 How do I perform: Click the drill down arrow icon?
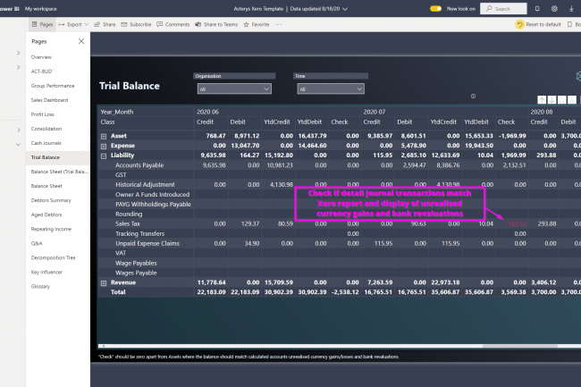coord(552,100)
